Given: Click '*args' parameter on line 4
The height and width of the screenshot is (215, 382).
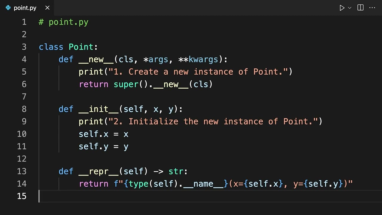Looking at the screenshot, I should [x=156, y=59].
